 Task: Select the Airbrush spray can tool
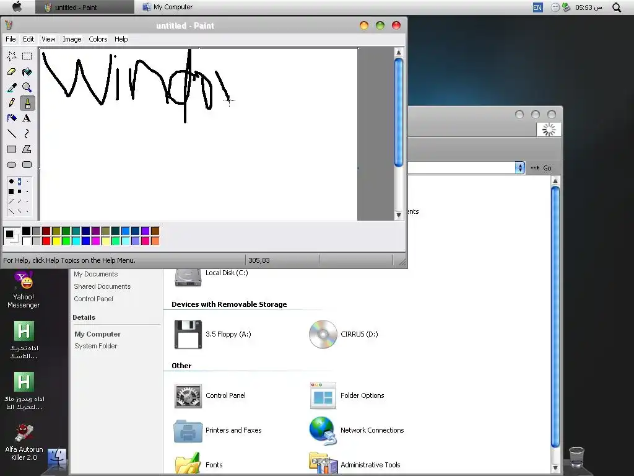11,118
